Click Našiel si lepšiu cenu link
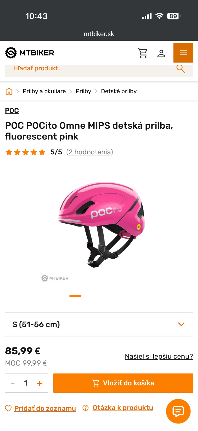Viewport: 198px width, 431px height. (159, 356)
